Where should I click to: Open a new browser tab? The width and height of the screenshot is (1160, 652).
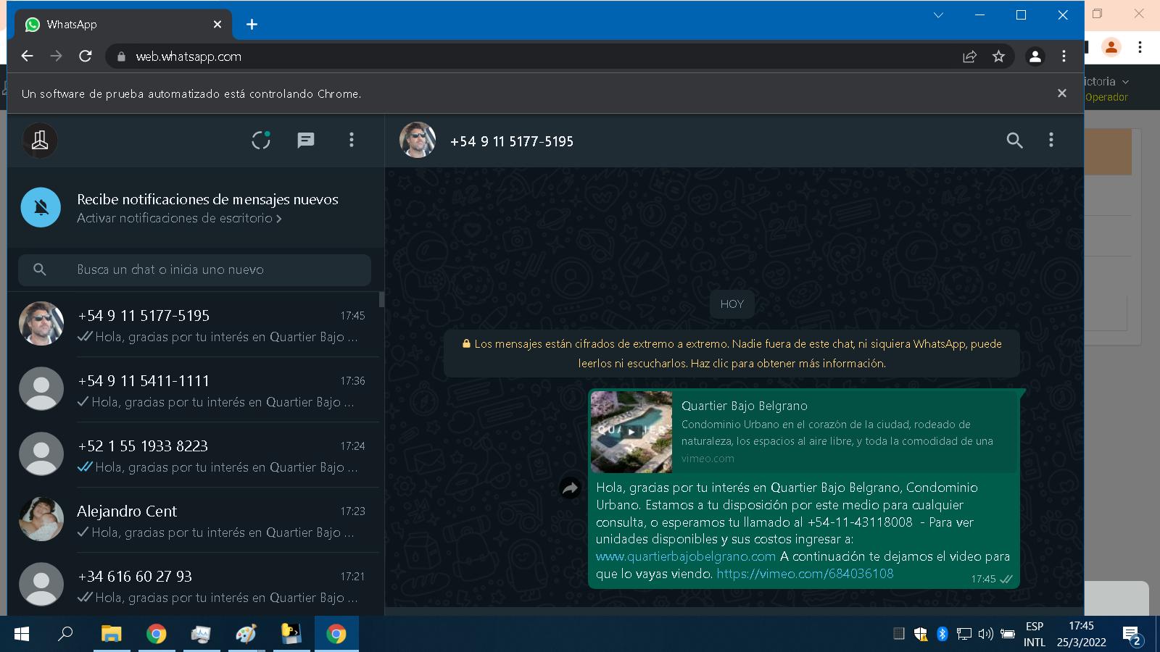click(252, 25)
